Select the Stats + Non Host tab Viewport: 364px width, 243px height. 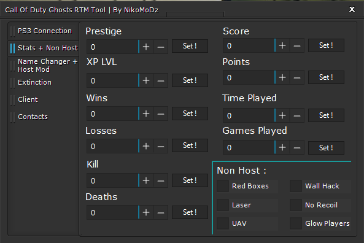(x=44, y=48)
